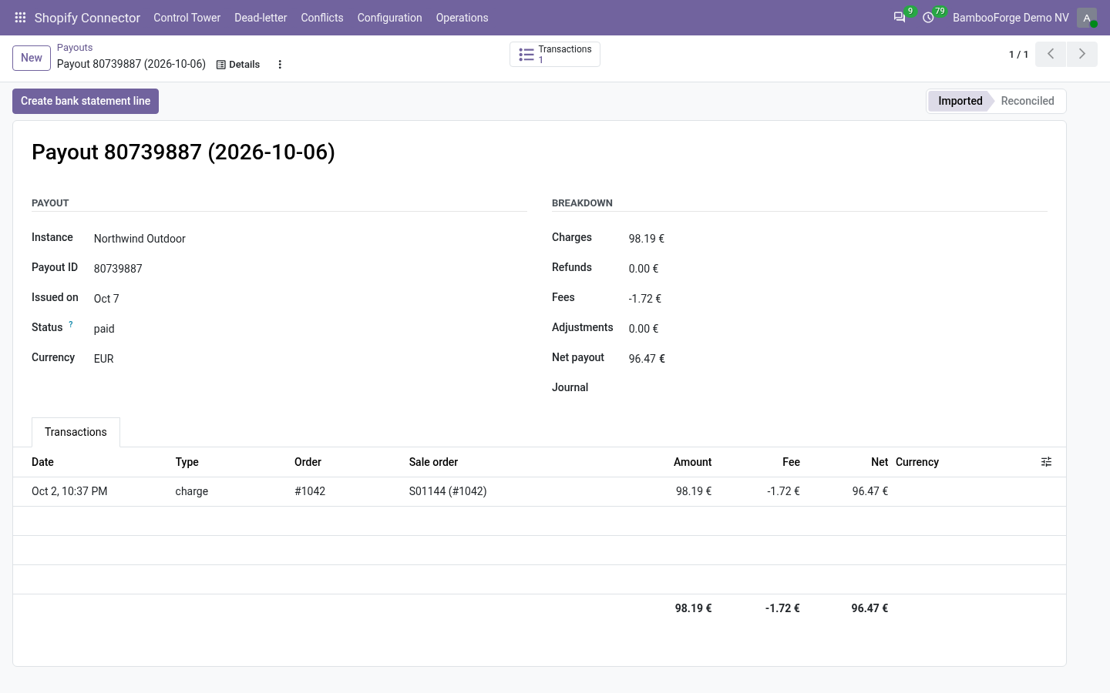Click the order #1042 cell
This screenshot has height=693, width=1110.
click(310, 491)
